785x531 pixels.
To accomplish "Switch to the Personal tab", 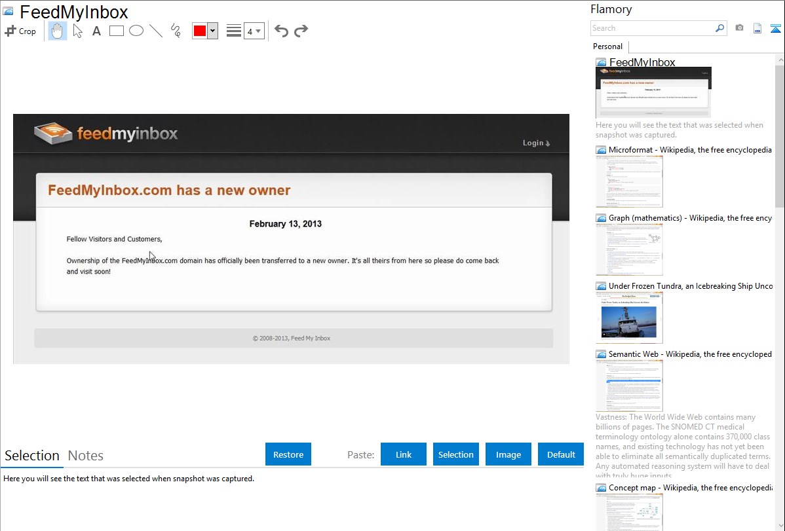I will [607, 46].
